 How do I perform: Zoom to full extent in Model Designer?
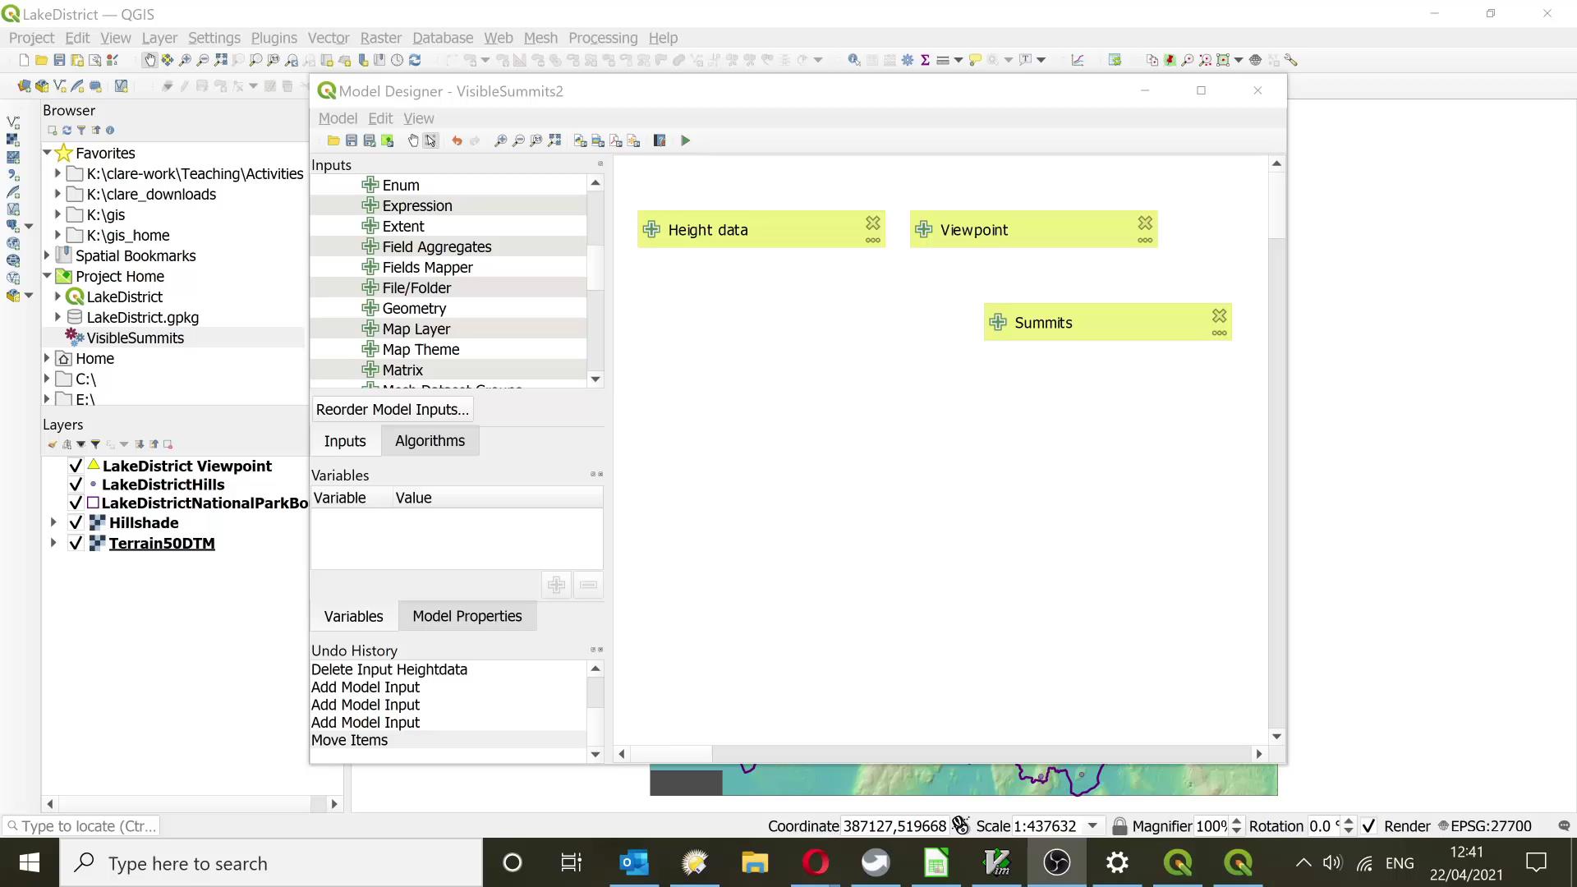pos(555,140)
